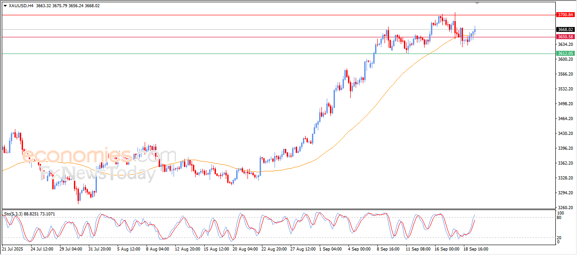Image resolution: width=577 pixels, height=255 pixels.
Task: Click the 3294.20 price axis label
Action: (x=565, y=193)
